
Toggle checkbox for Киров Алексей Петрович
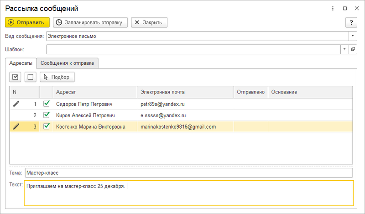pyautogui.click(x=47, y=115)
